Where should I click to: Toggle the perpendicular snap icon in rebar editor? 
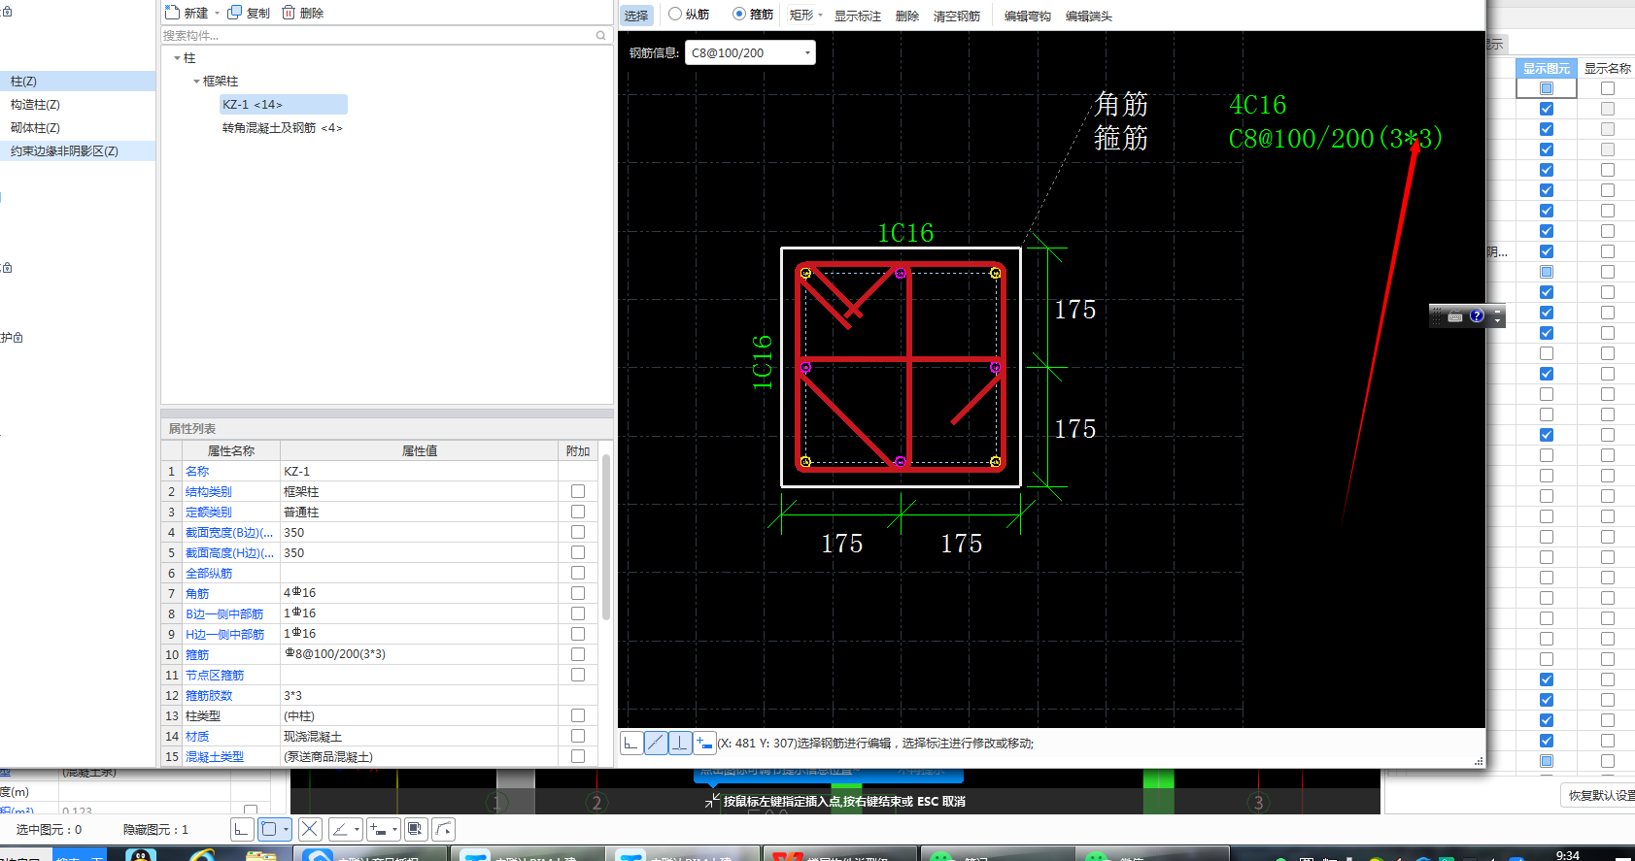coord(680,744)
